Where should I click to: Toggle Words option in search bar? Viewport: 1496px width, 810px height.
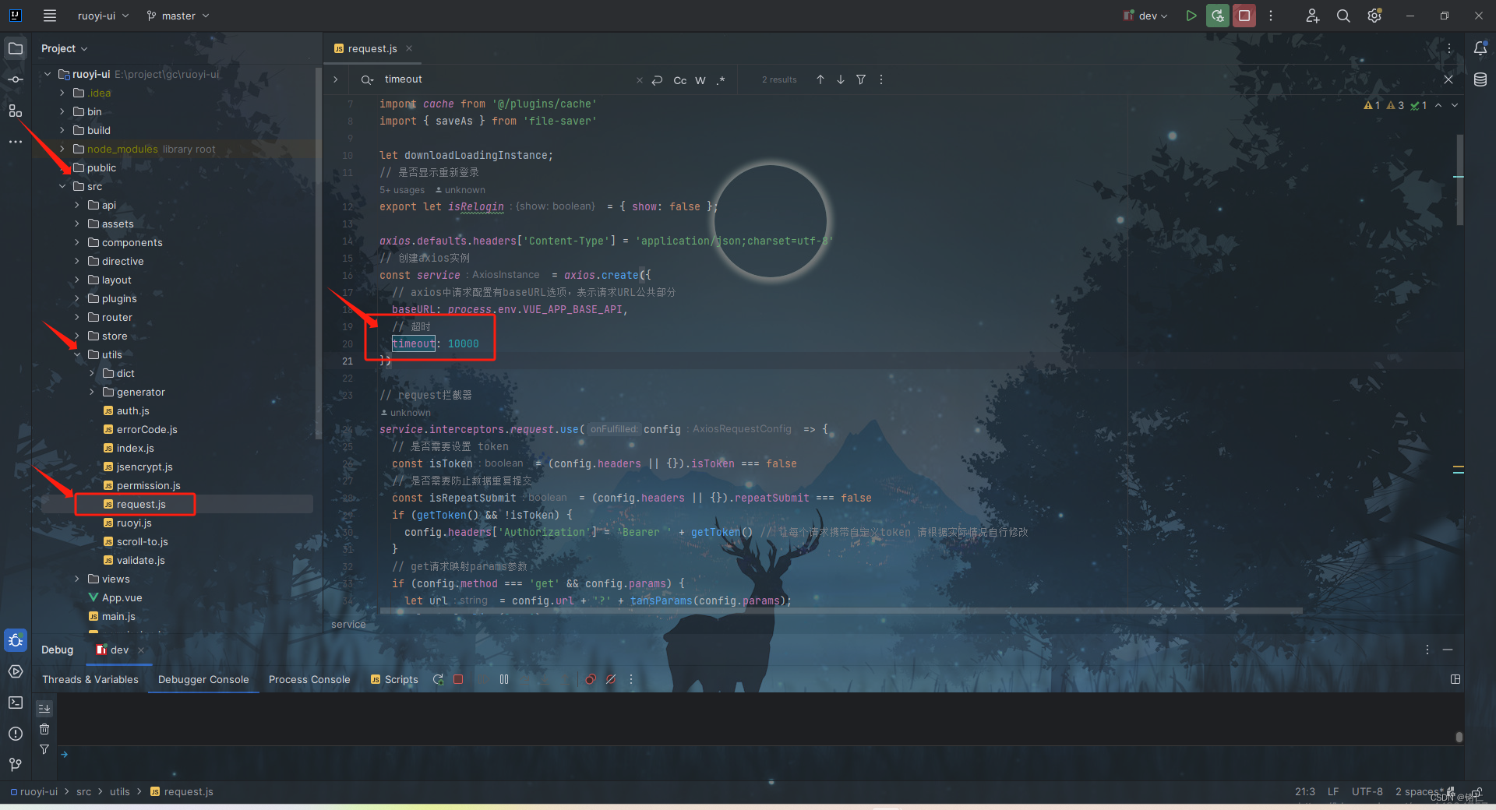[x=700, y=80]
